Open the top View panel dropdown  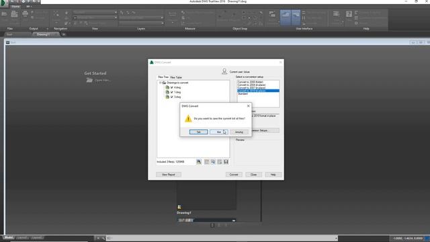[x=116, y=12]
